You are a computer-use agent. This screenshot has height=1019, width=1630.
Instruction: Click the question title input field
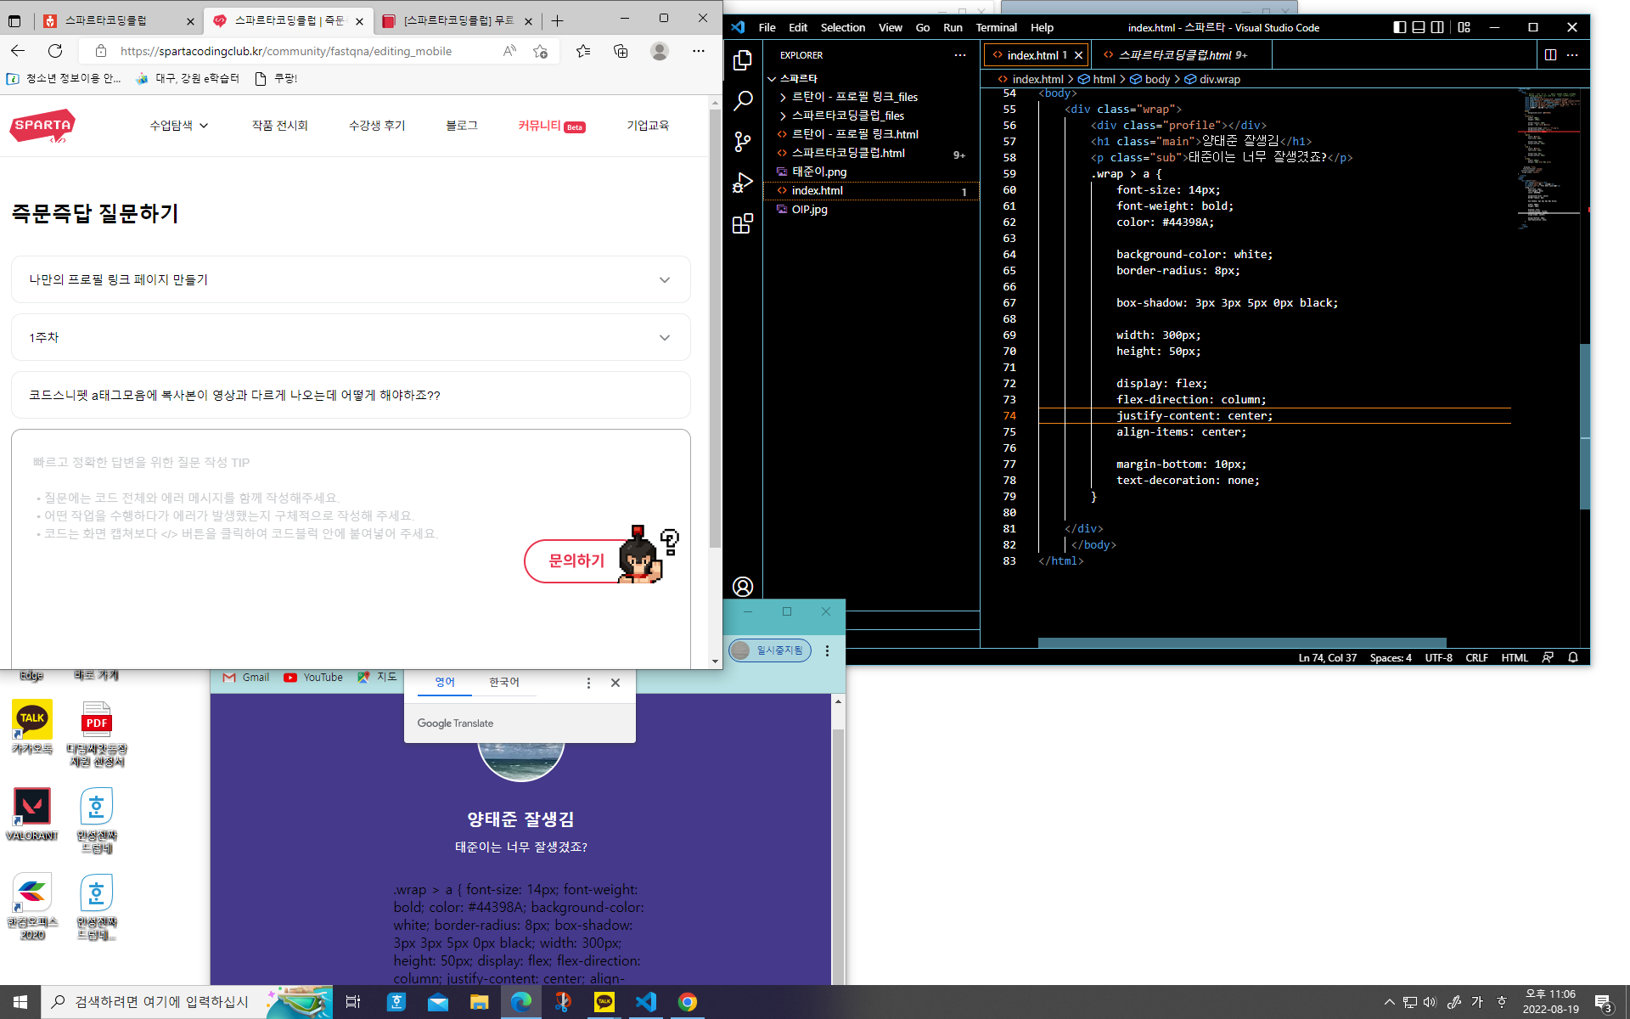pyautogui.click(x=351, y=395)
